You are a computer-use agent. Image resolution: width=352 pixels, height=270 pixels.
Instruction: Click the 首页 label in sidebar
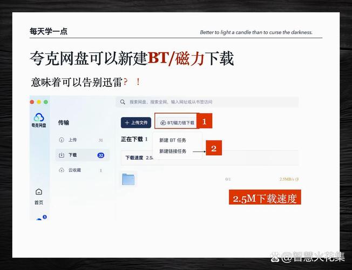[39, 202]
